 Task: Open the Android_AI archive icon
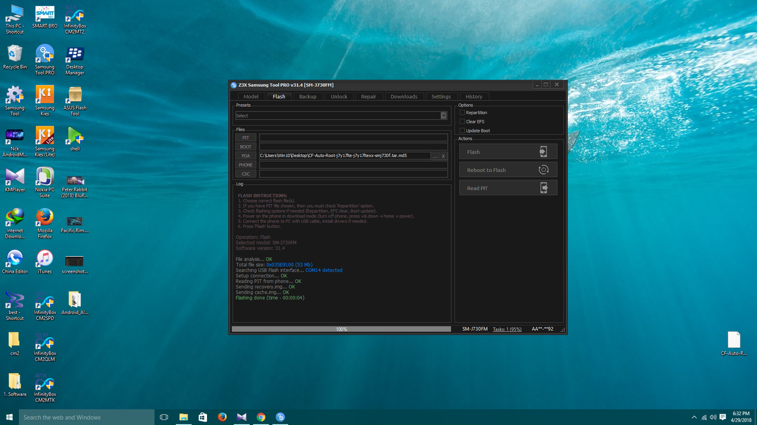pyautogui.click(x=75, y=303)
